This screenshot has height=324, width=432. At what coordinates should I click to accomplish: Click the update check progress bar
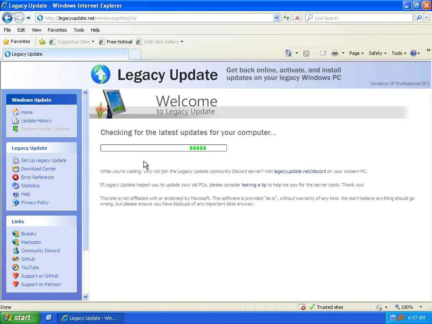pos(164,148)
